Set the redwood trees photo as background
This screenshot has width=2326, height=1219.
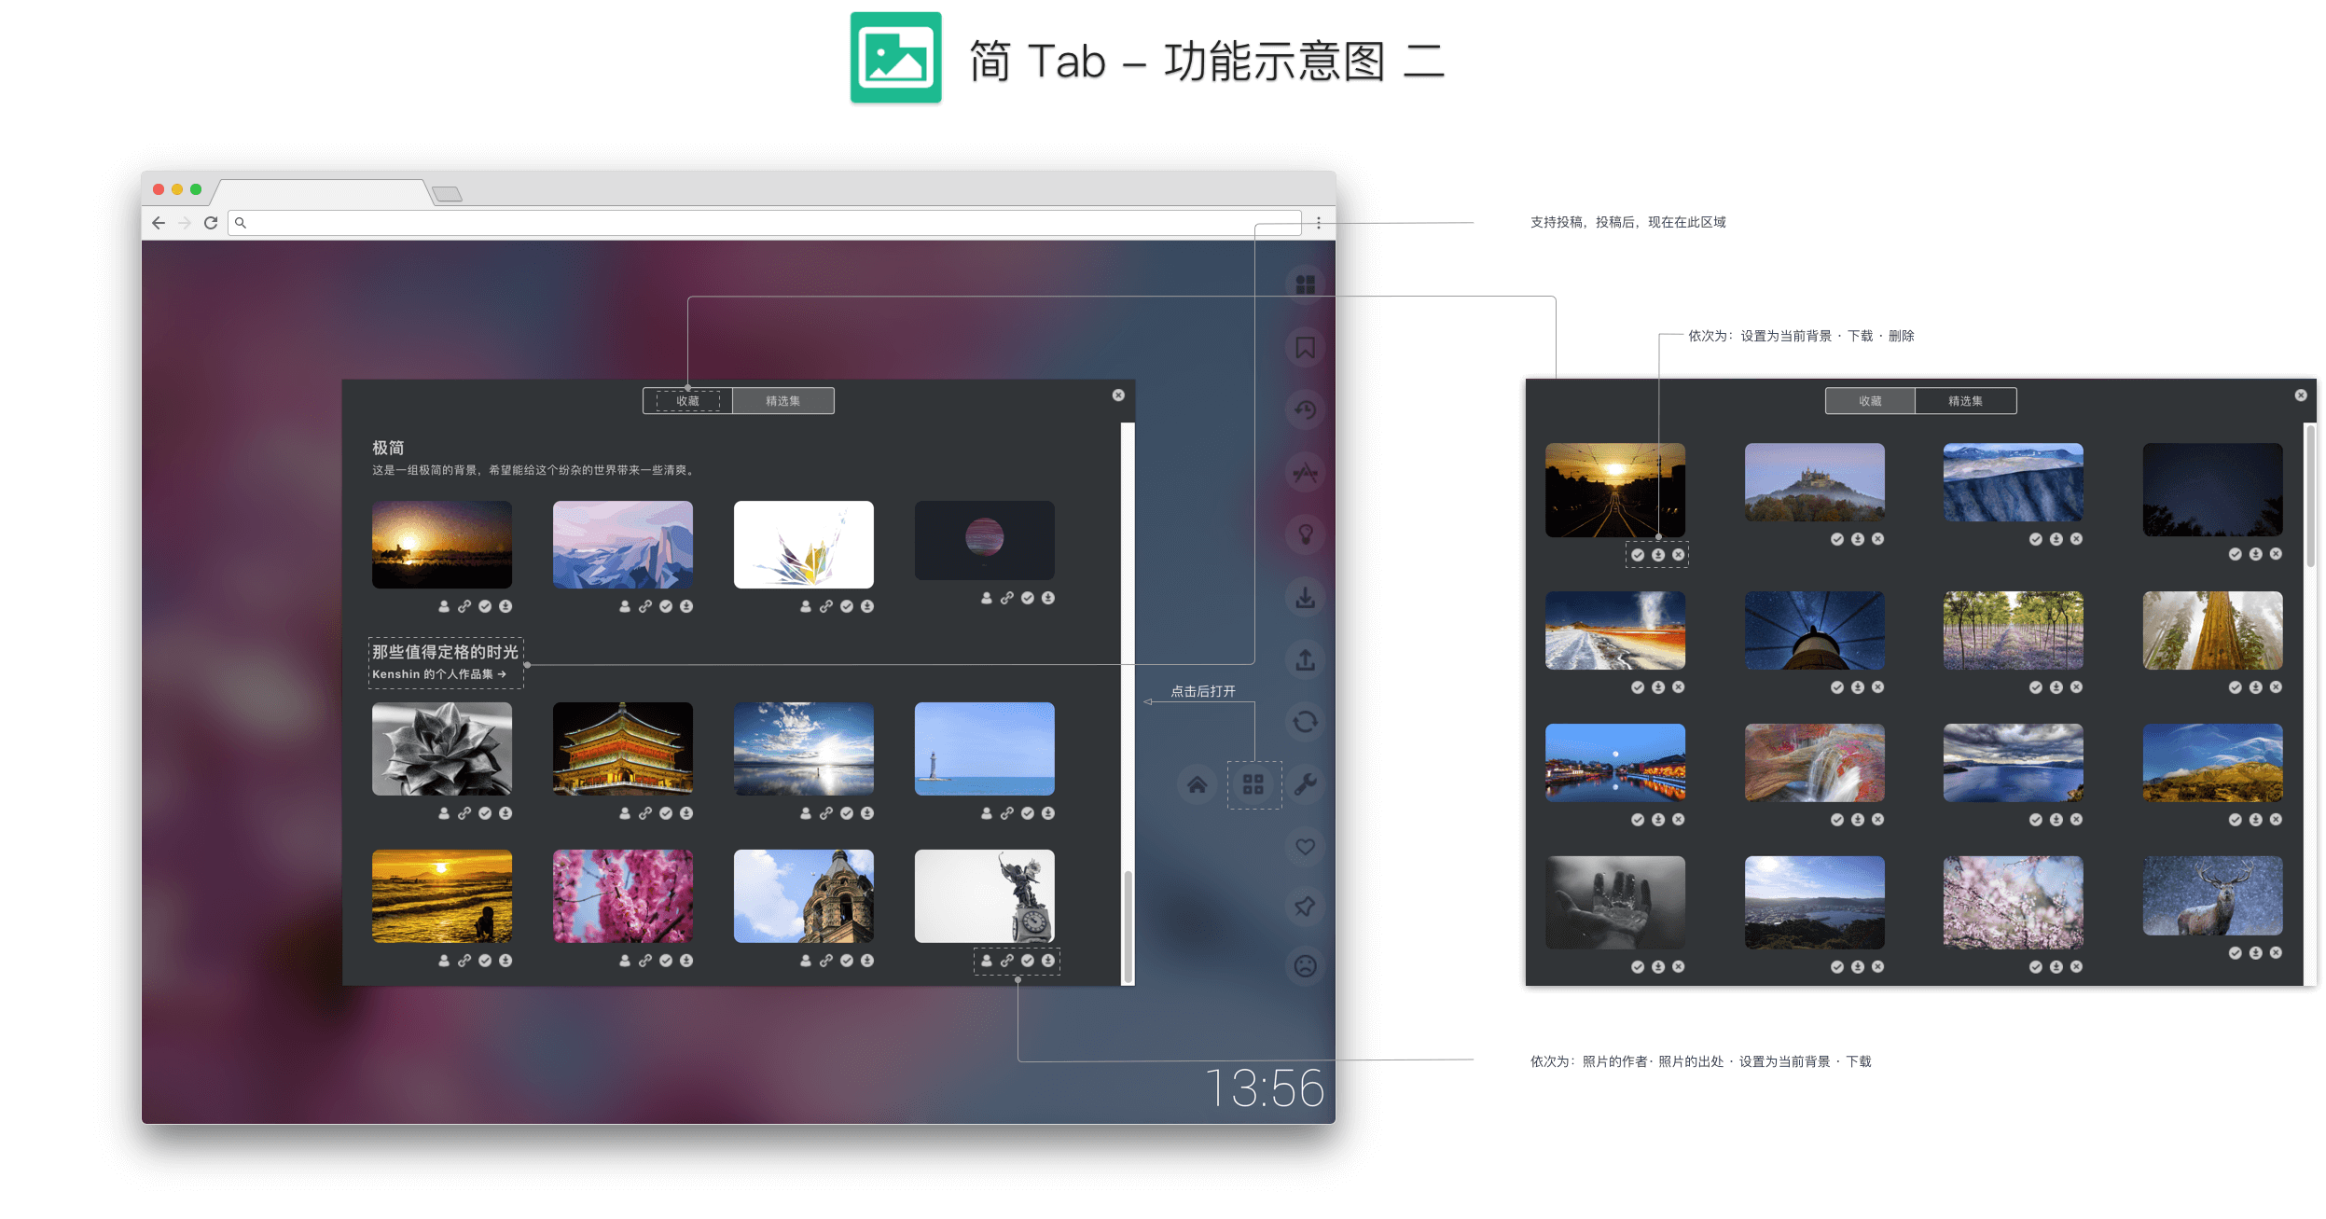click(x=2236, y=687)
